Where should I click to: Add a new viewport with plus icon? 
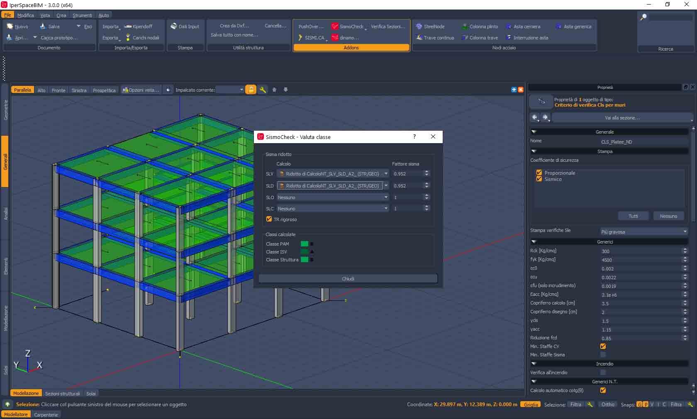coord(514,90)
